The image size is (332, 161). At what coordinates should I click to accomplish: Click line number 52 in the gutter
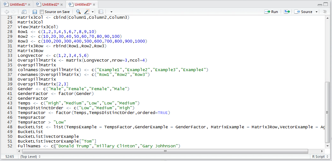tap(10, 146)
